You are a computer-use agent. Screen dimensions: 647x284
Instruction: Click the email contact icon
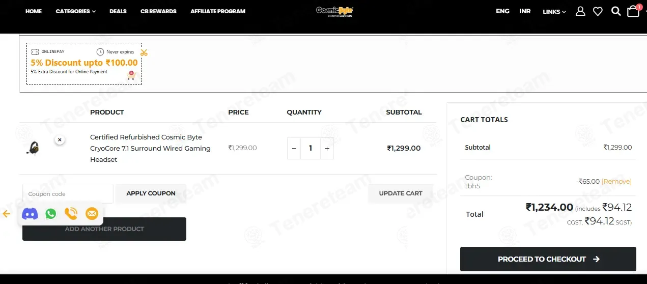[92, 214]
